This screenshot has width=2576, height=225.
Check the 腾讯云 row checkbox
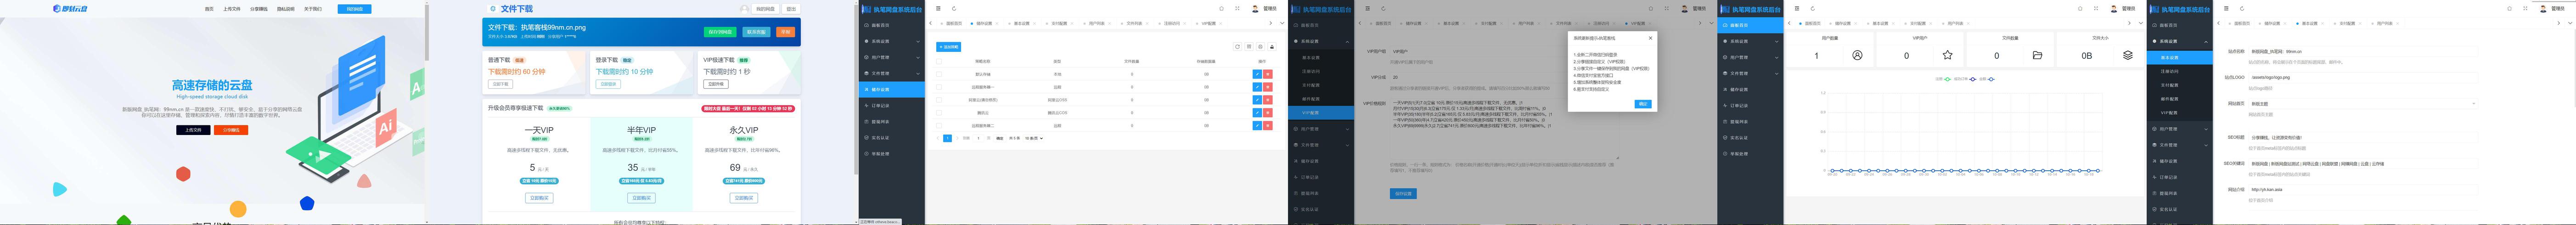tap(939, 113)
